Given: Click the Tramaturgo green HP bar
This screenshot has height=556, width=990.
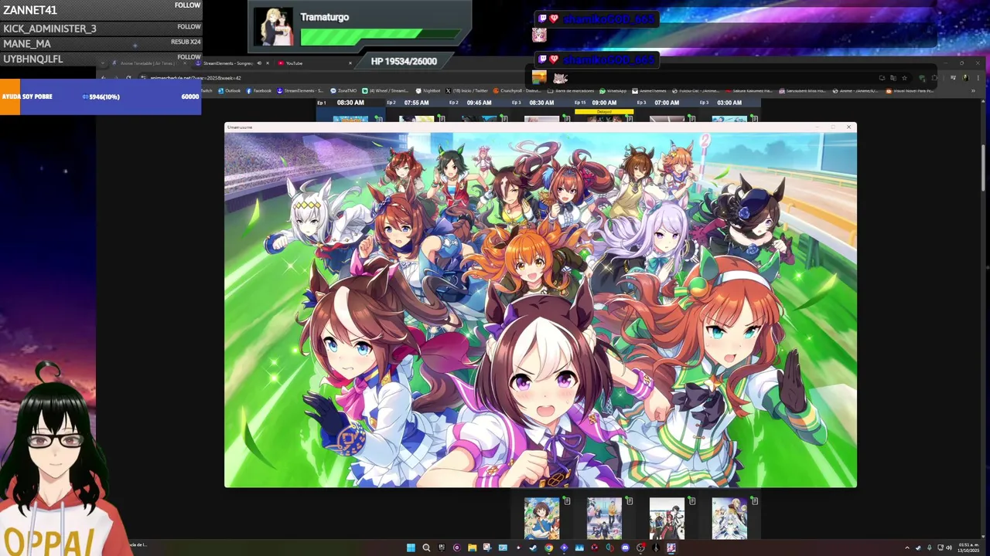Looking at the screenshot, I should (x=382, y=36).
